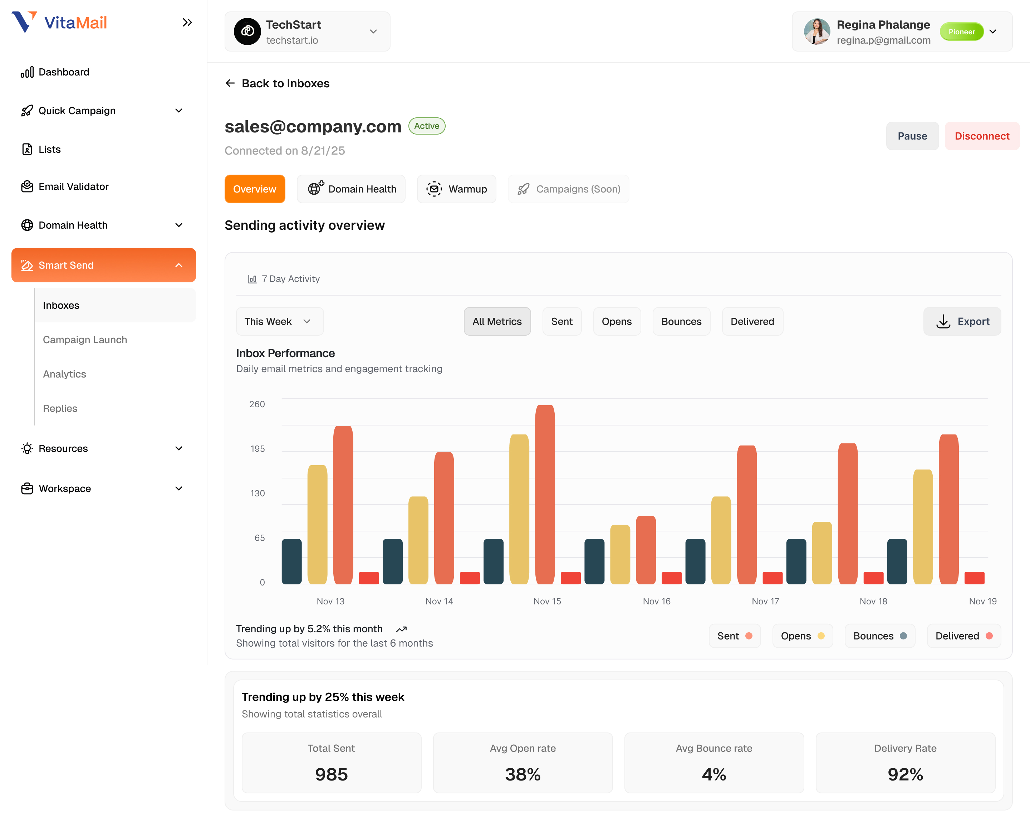Click the TechStart workspace logo
The height and width of the screenshot is (822, 1030).
(247, 31)
